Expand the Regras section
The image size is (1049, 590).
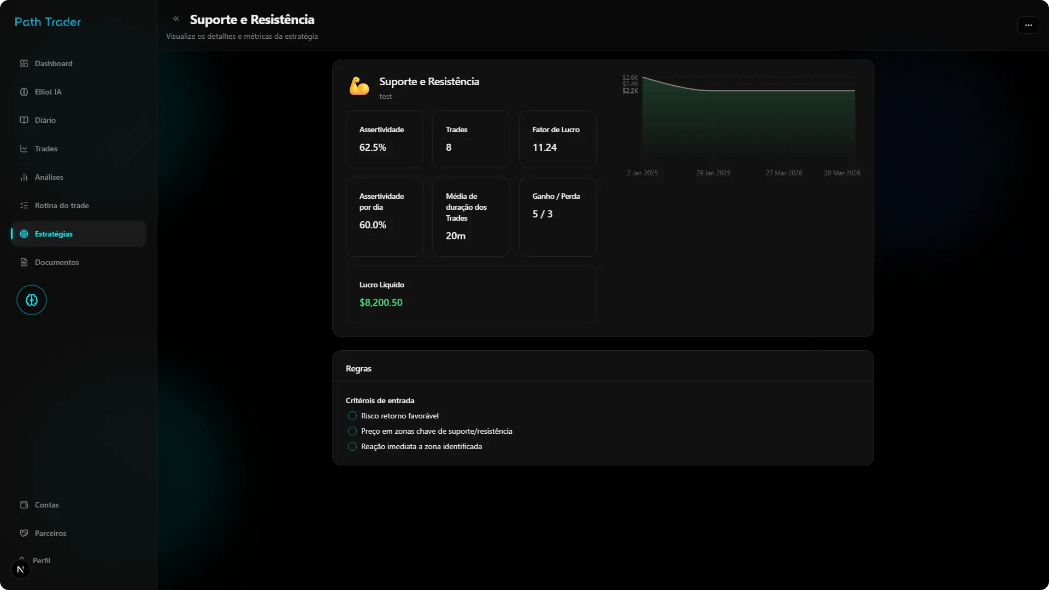click(358, 368)
